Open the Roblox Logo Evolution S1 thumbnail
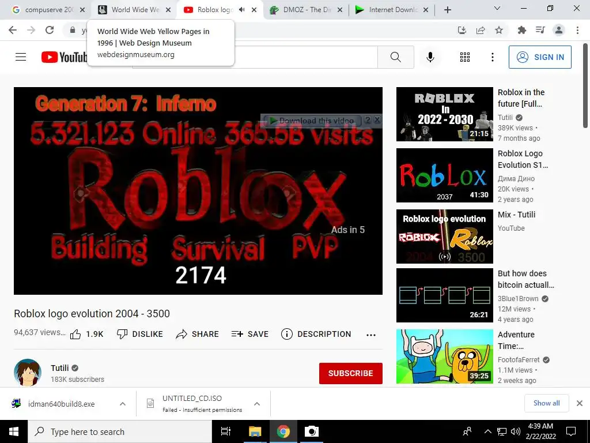Screen dimensions: 590x443 [x=444, y=175]
